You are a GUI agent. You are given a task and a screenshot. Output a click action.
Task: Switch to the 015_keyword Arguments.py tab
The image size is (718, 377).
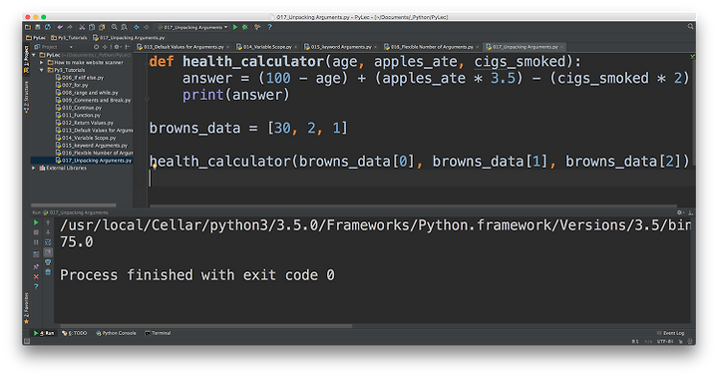click(x=340, y=47)
